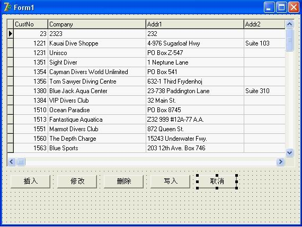
Task: Select customer number 1356 cell
Action: (x=31, y=81)
